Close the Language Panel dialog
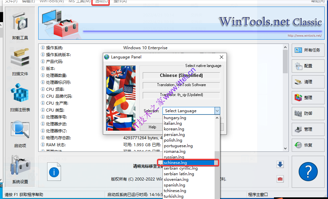Image resolution: width=328 pixels, height=199 pixels. point(222,57)
